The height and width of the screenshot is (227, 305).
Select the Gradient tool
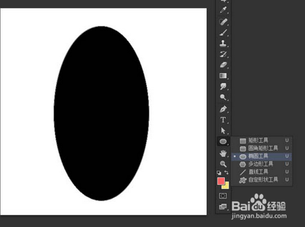(x=223, y=75)
